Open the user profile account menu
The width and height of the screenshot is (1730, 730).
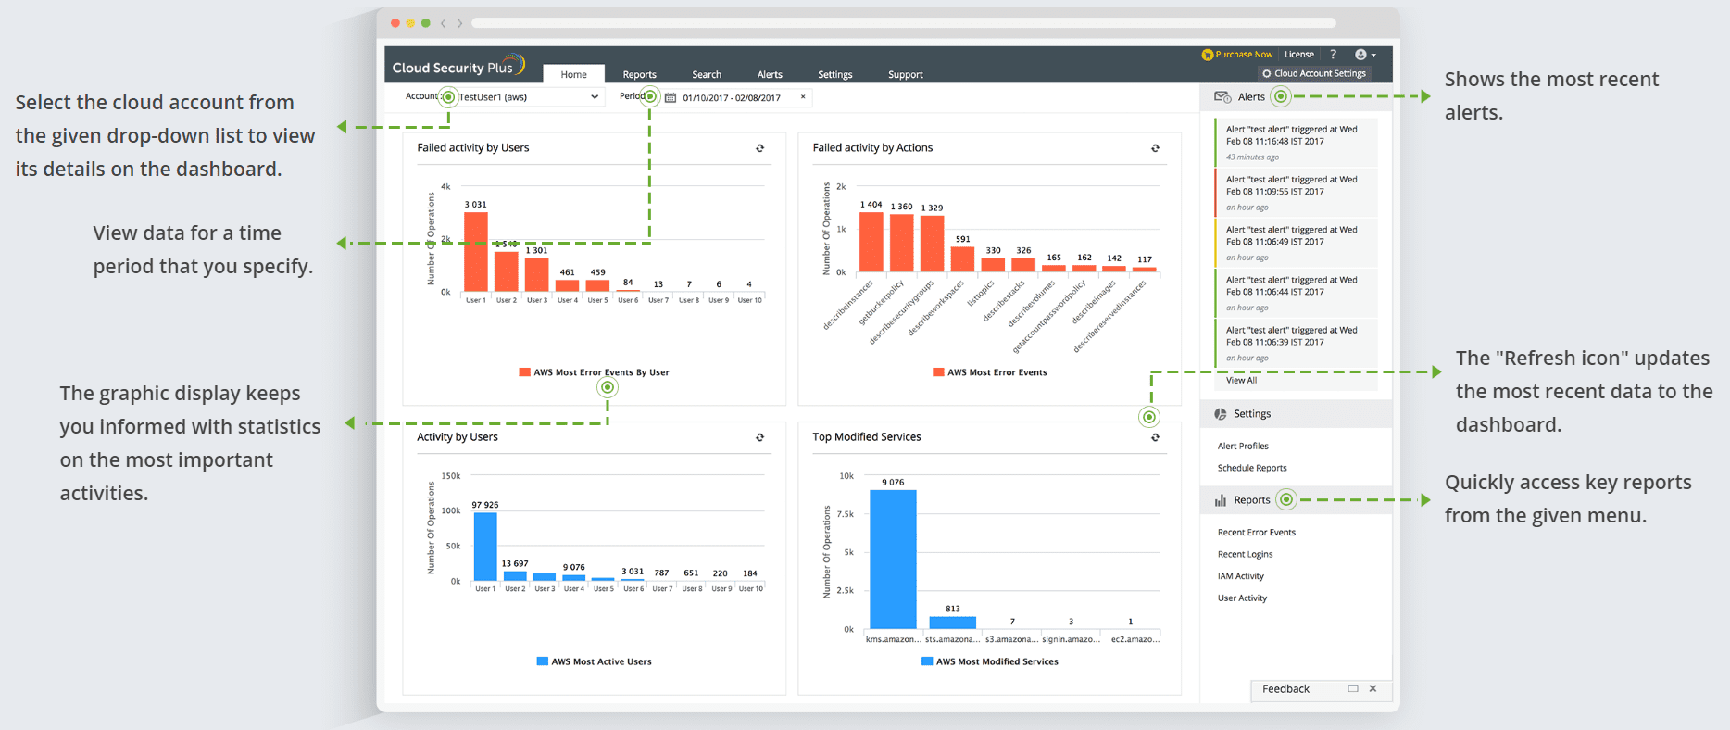tap(1365, 55)
